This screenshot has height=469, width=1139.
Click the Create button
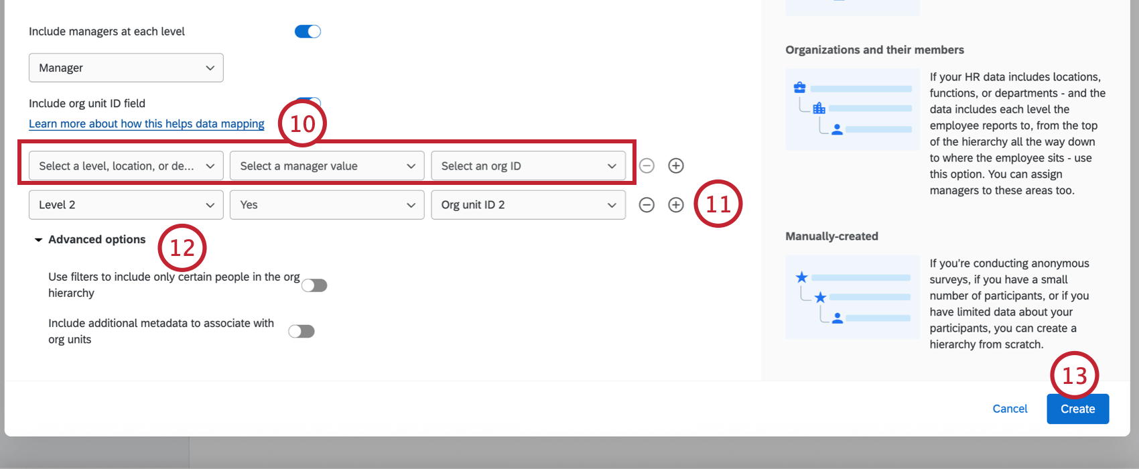[x=1077, y=409]
